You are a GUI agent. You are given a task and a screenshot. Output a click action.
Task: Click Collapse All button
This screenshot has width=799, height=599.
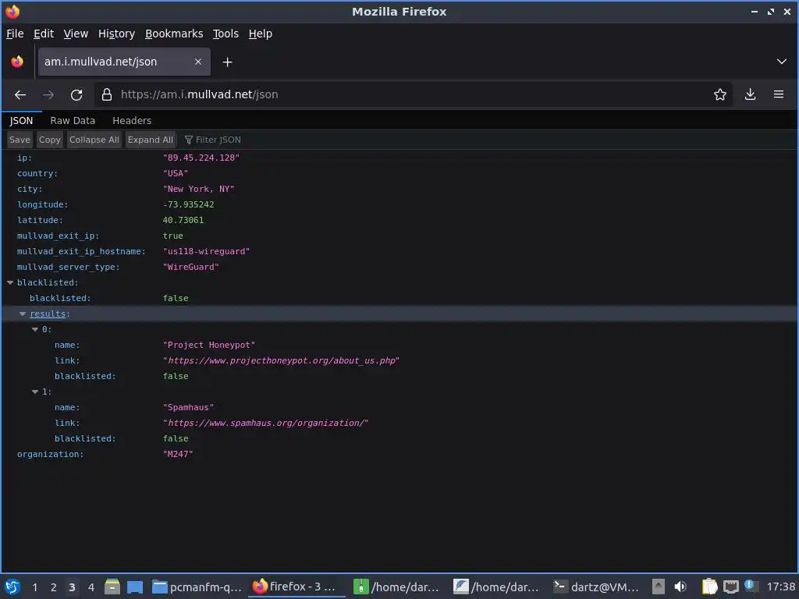tap(94, 140)
